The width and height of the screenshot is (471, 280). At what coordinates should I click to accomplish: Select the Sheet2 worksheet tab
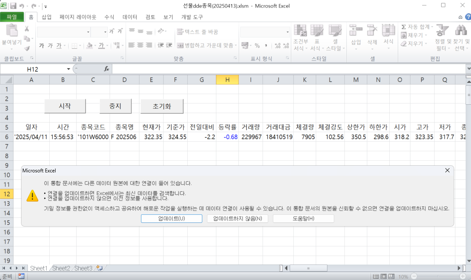61,268
